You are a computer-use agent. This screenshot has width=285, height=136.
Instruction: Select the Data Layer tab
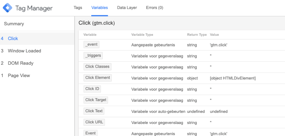point(127,8)
